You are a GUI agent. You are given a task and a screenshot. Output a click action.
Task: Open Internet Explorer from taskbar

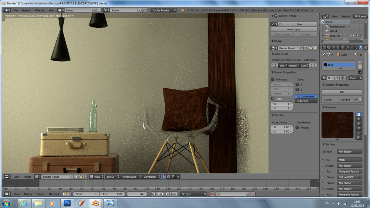point(24,203)
